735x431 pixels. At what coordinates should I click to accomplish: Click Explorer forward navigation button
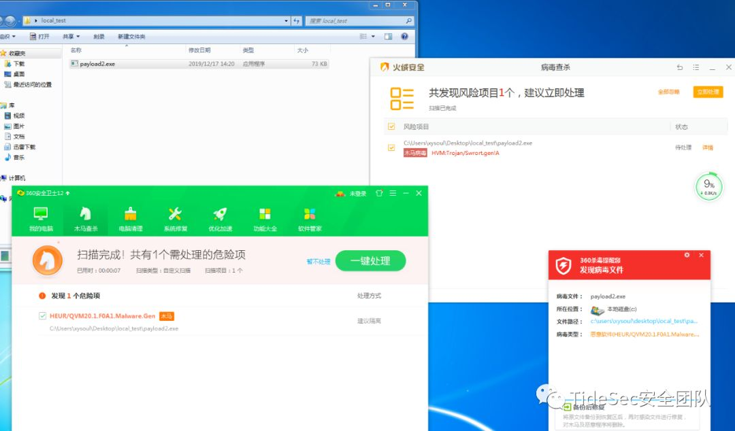click(x=10, y=21)
